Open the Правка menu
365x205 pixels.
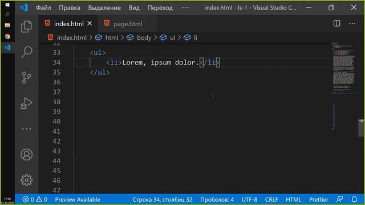click(70, 7)
